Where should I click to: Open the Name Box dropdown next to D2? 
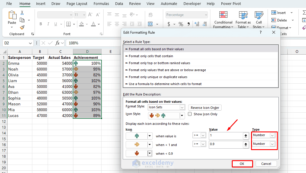coord(30,43)
